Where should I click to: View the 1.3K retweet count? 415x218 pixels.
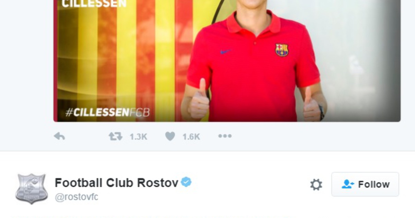[138, 137]
